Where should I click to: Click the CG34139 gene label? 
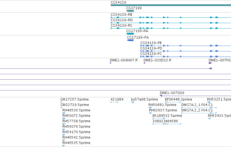118,2
